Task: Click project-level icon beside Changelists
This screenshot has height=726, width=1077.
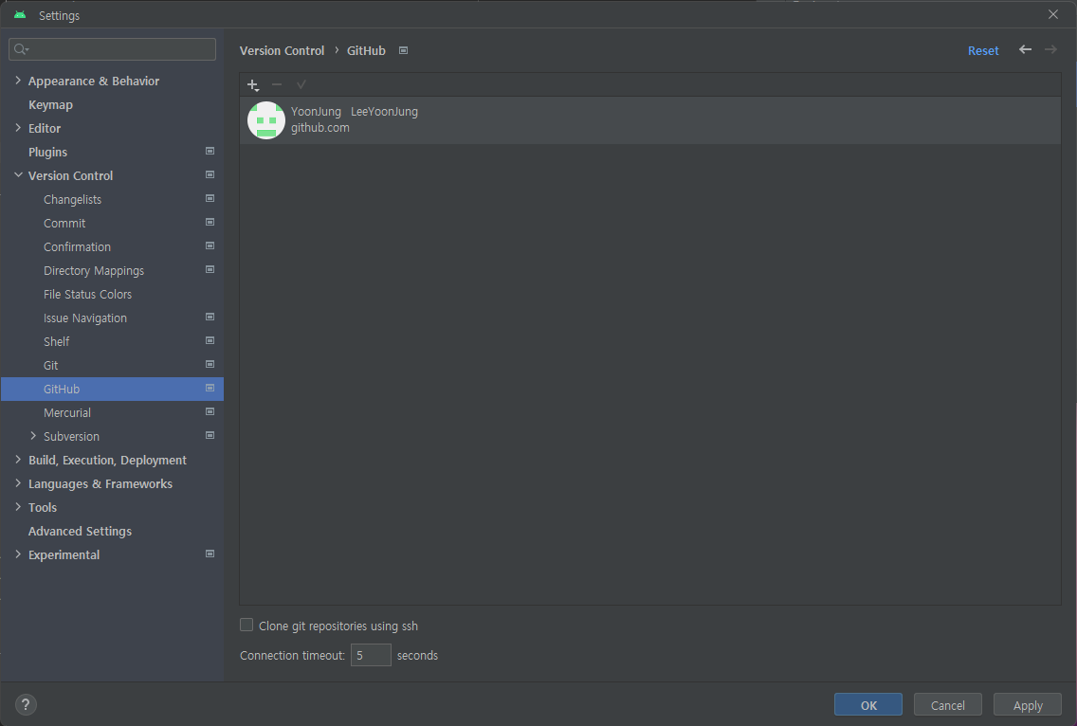Action: pos(210,198)
